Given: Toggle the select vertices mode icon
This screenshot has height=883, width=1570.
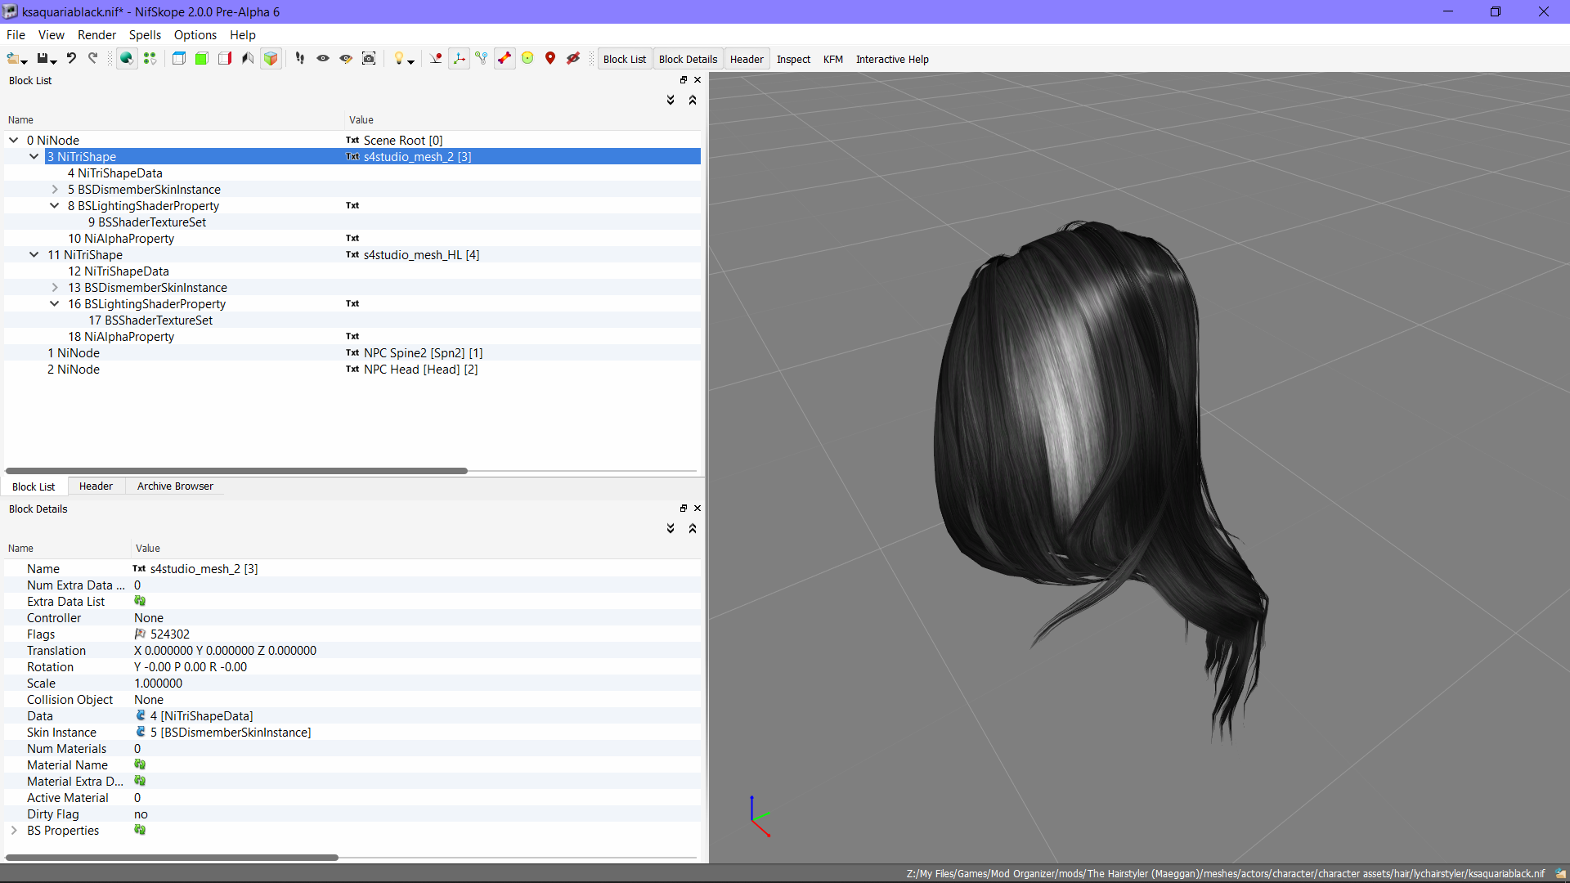Looking at the screenshot, I should tap(150, 59).
